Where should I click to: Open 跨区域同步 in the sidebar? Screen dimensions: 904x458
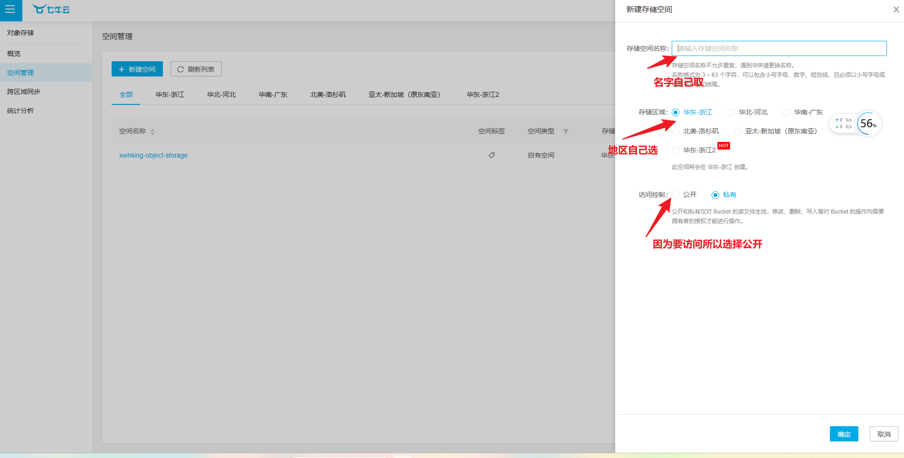(x=46, y=92)
